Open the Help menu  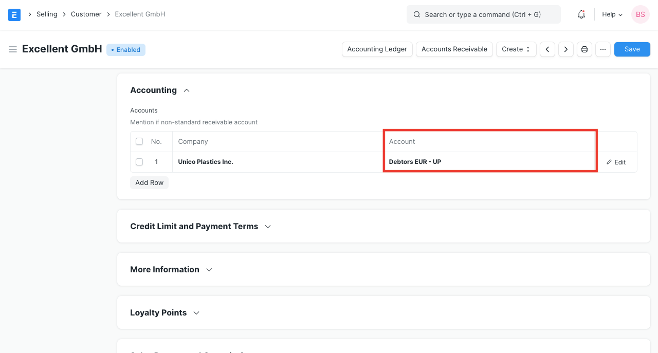pyautogui.click(x=612, y=14)
